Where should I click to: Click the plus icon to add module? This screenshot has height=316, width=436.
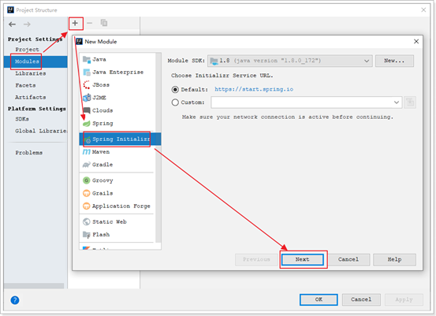click(x=75, y=23)
